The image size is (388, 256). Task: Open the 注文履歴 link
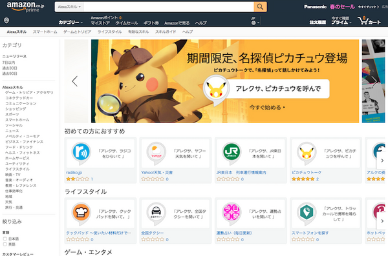pyautogui.click(x=318, y=22)
